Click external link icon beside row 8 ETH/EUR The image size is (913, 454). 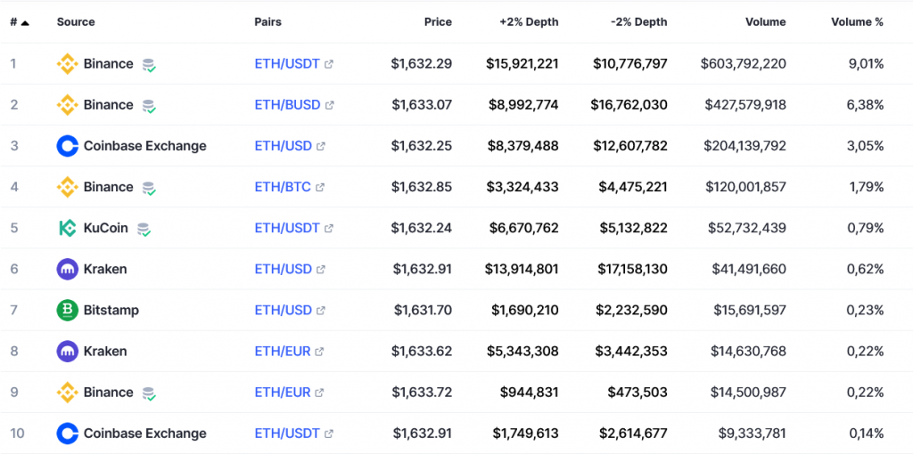[x=320, y=352]
